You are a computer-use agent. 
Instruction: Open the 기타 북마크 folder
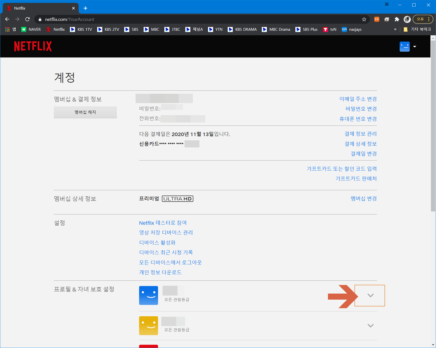(x=417, y=29)
